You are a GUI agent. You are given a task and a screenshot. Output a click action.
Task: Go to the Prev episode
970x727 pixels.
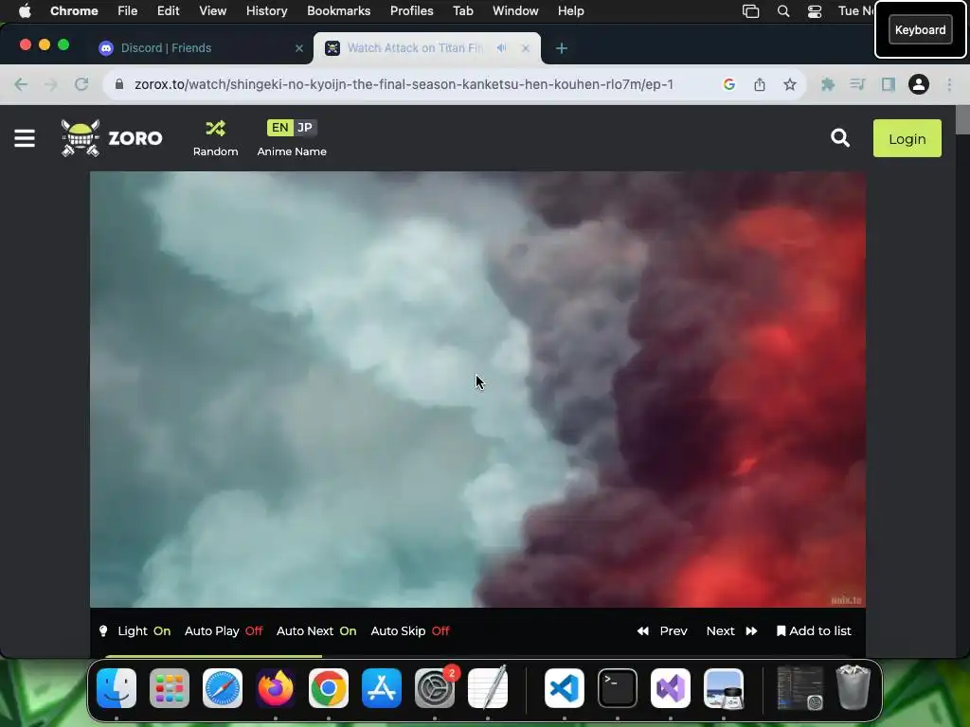coord(662,631)
